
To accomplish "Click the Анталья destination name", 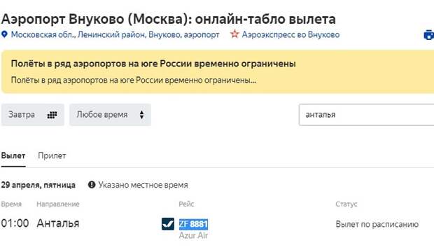I will tap(58, 223).
